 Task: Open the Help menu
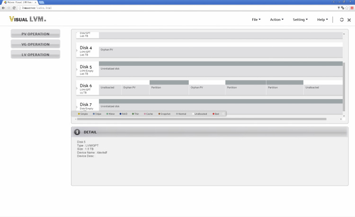322,19
